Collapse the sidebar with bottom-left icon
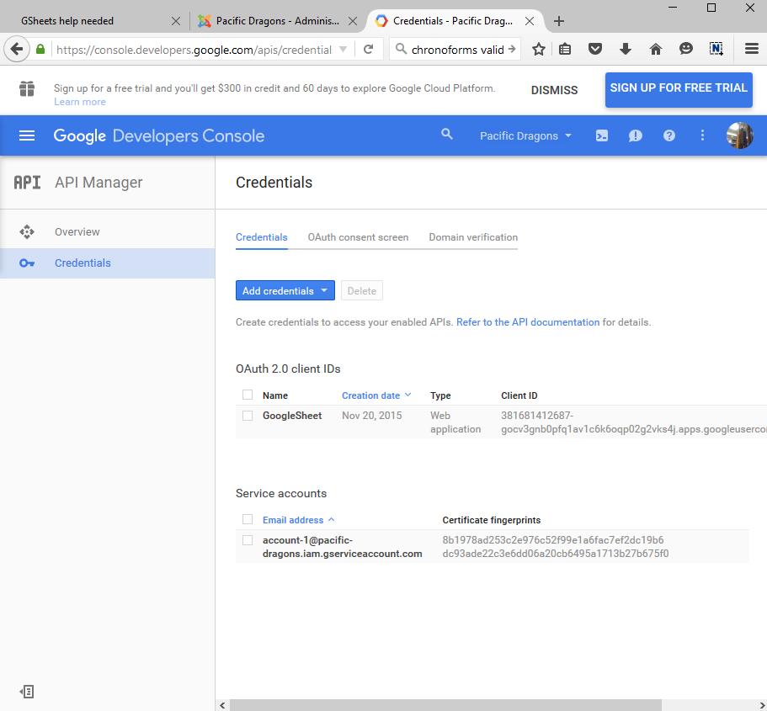Image resolution: width=767 pixels, height=711 pixels. point(27,692)
